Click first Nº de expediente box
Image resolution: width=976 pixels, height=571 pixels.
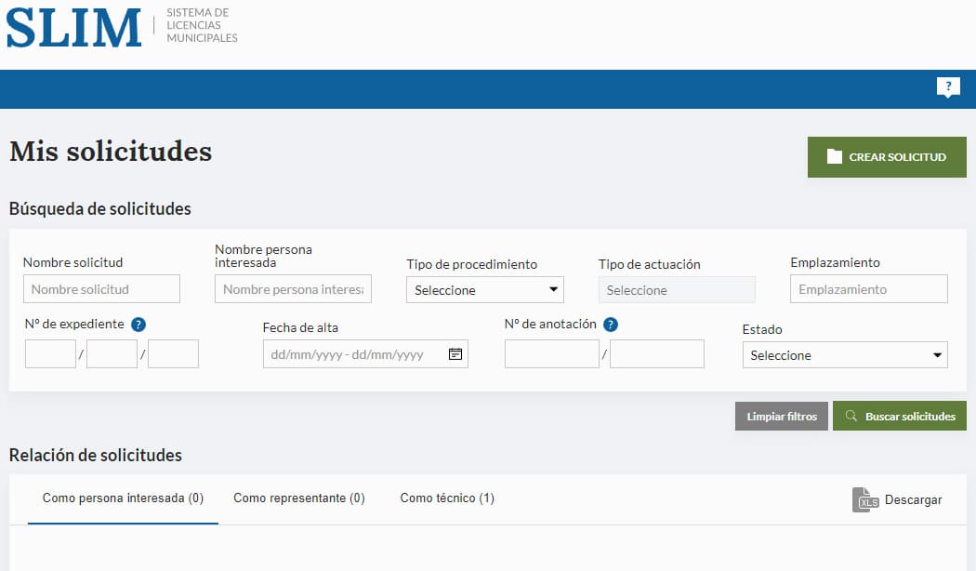click(x=50, y=354)
